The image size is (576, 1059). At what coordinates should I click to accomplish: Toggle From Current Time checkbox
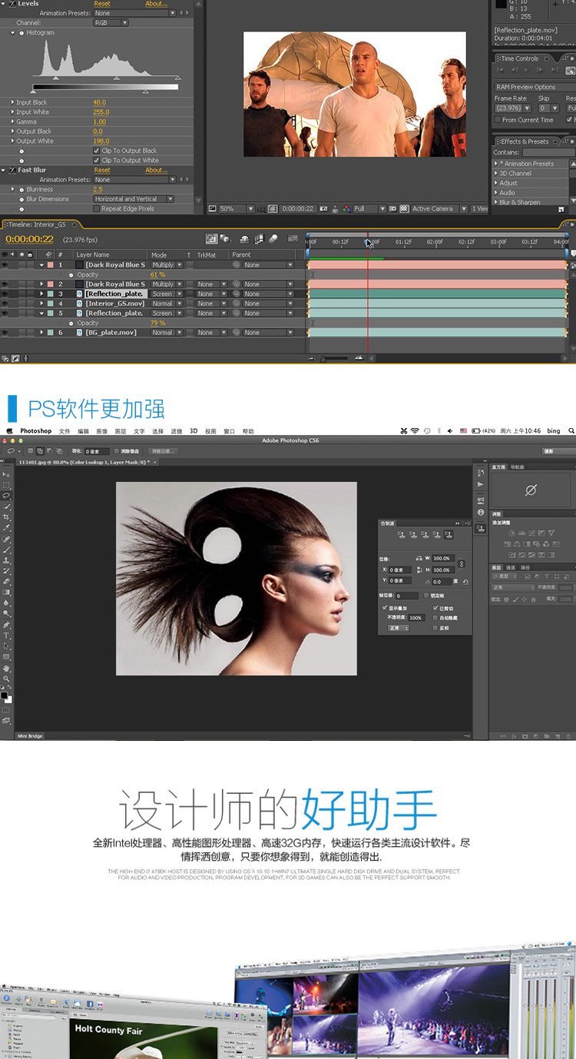[498, 120]
